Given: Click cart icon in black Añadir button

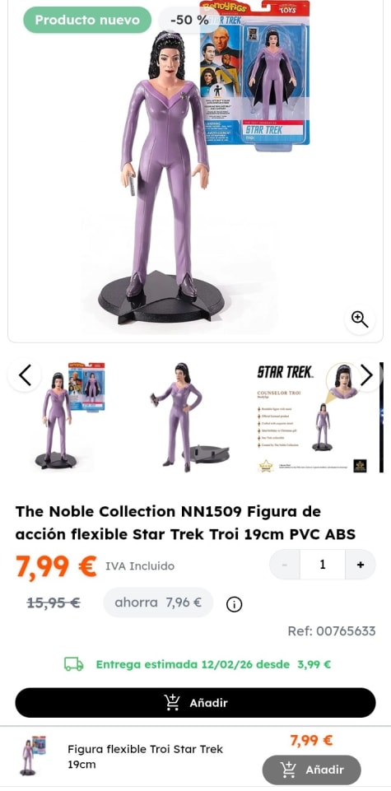Looking at the screenshot, I should point(171,702).
